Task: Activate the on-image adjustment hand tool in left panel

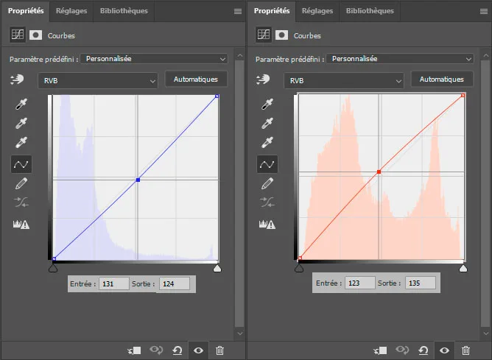Action: pyautogui.click(x=16, y=80)
